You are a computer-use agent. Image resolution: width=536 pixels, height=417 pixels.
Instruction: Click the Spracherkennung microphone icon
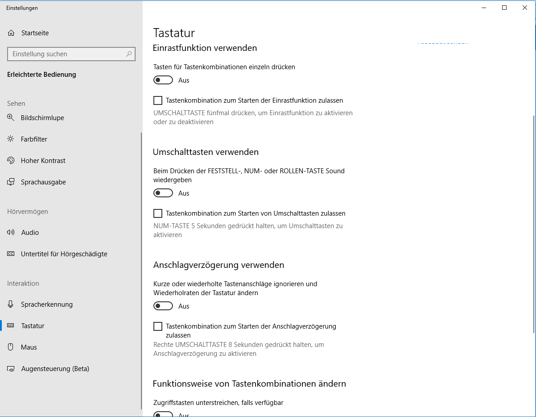11,304
